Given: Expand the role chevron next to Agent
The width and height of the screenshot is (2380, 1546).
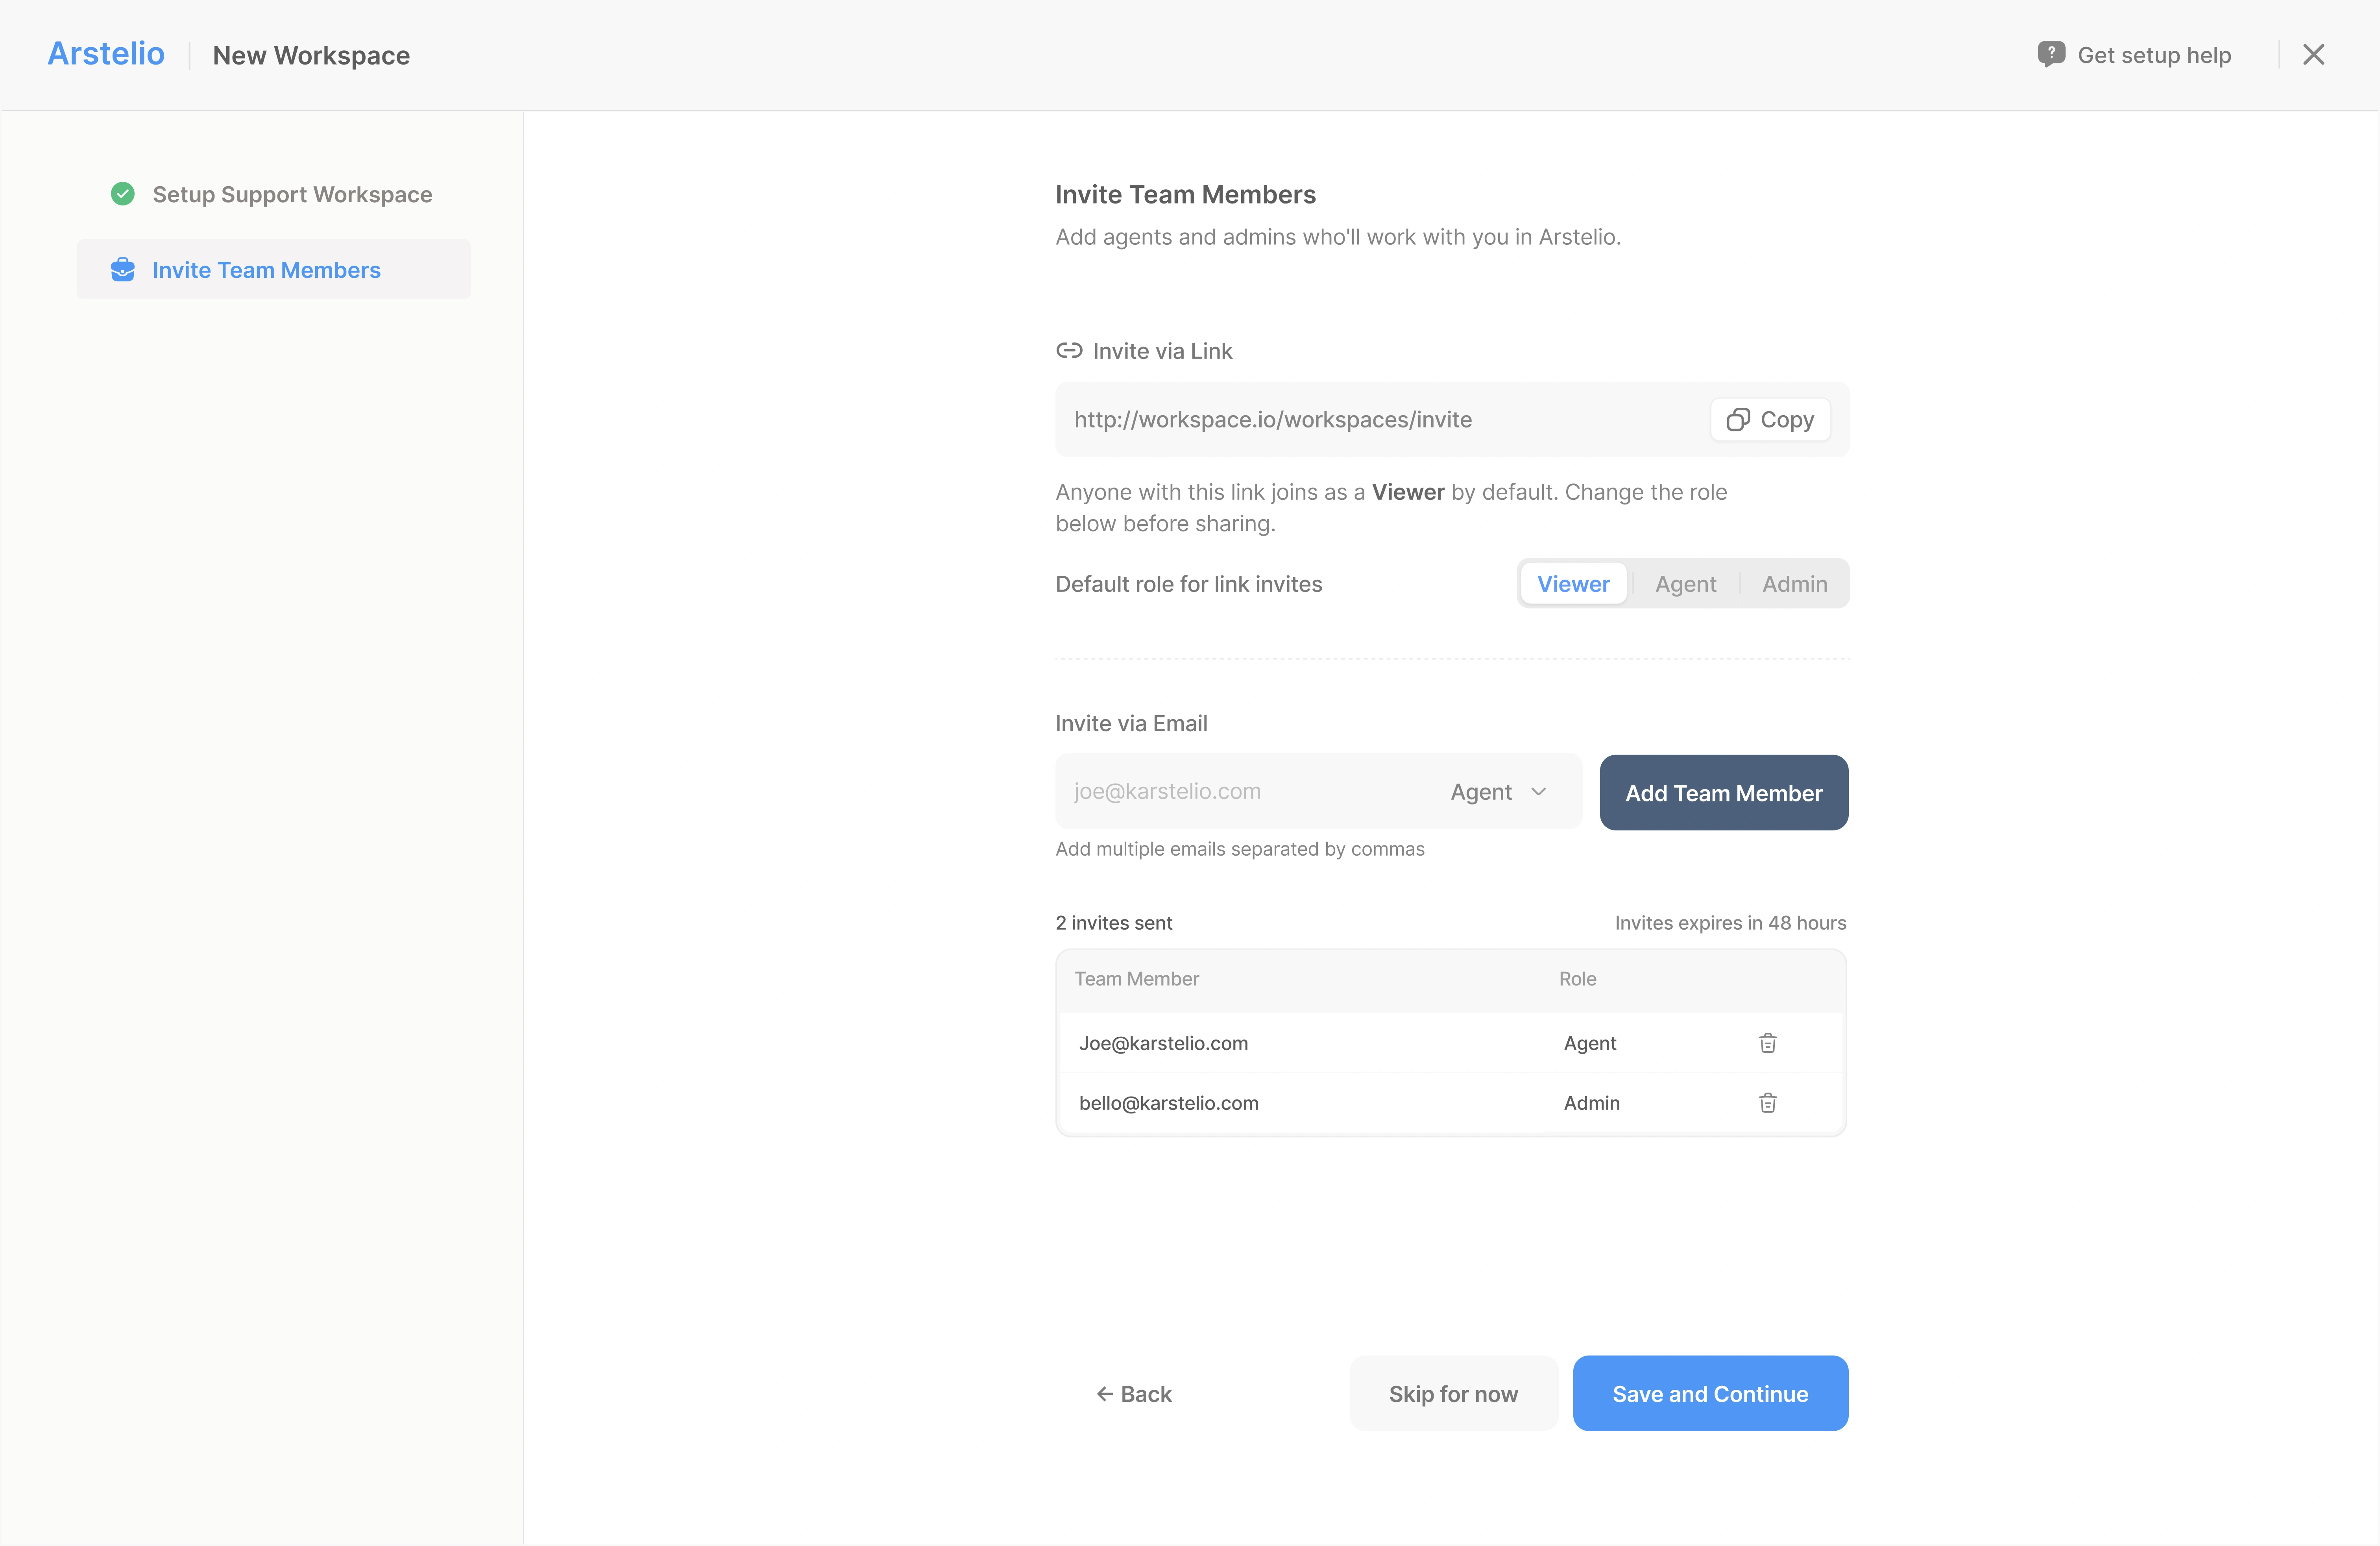Looking at the screenshot, I should [x=1539, y=792].
